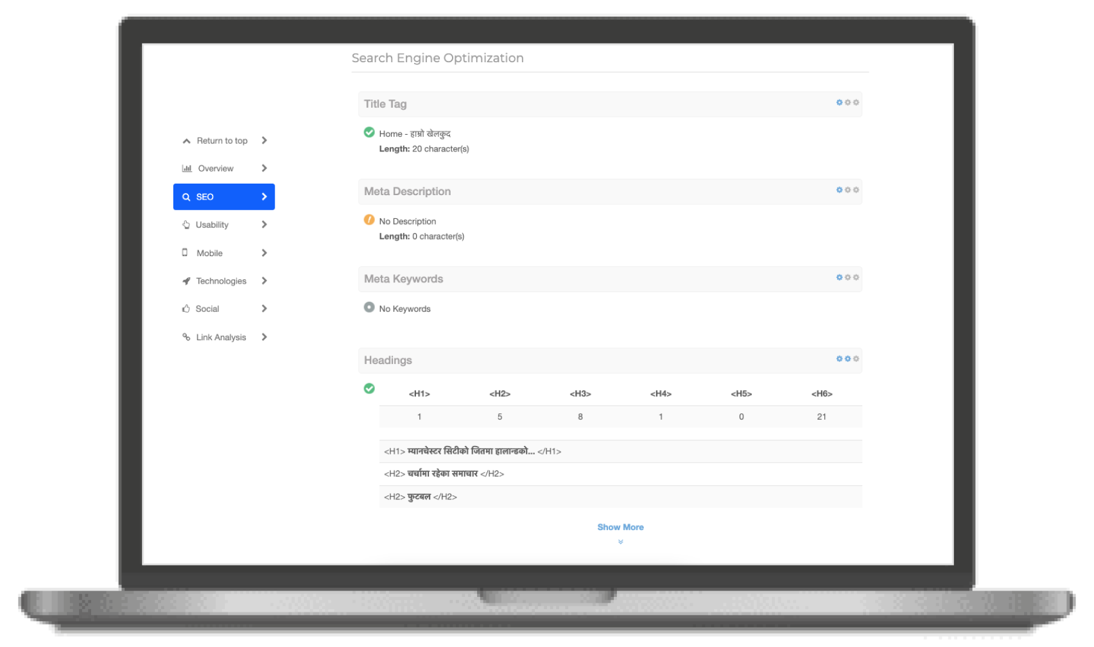
Task: Click the <H2> row ending with समाचार
Action: tap(620, 474)
